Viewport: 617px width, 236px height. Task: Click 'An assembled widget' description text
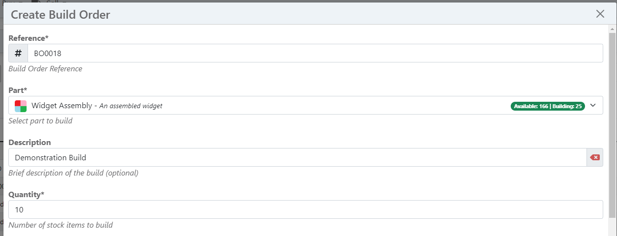point(131,106)
